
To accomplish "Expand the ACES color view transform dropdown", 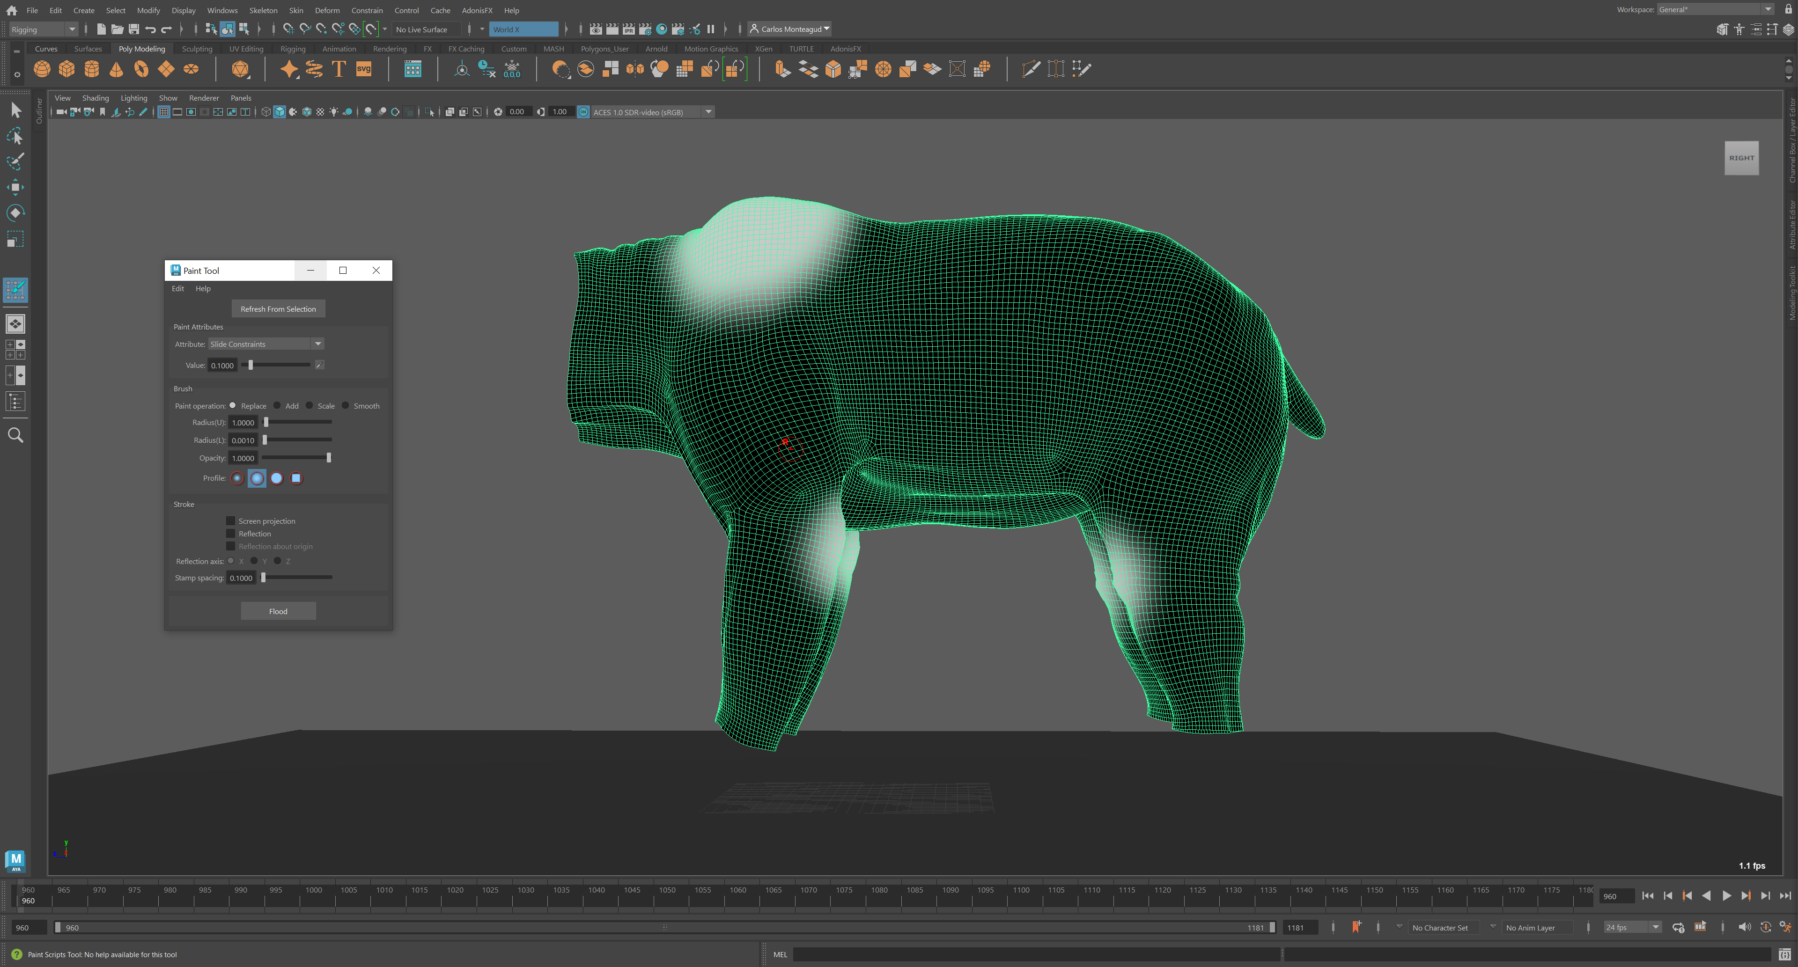I will 708,111.
